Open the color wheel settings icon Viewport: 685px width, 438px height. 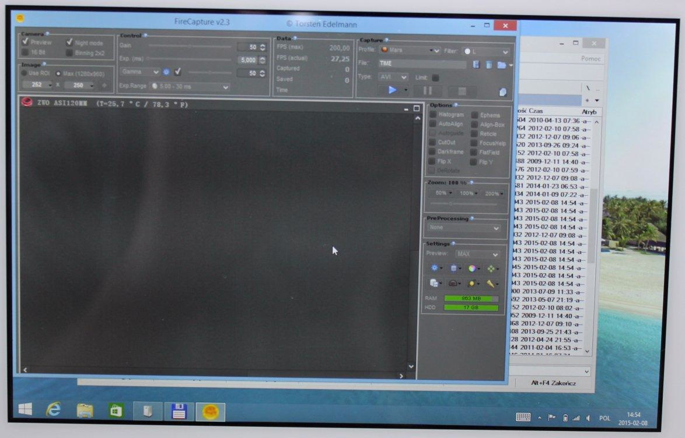coord(472,269)
